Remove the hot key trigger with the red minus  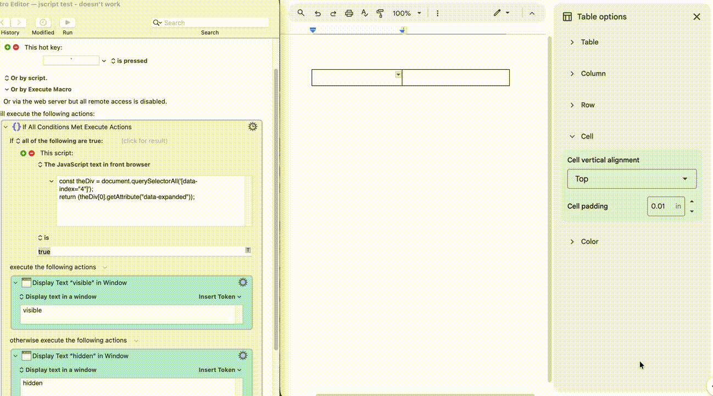tap(16, 47)
